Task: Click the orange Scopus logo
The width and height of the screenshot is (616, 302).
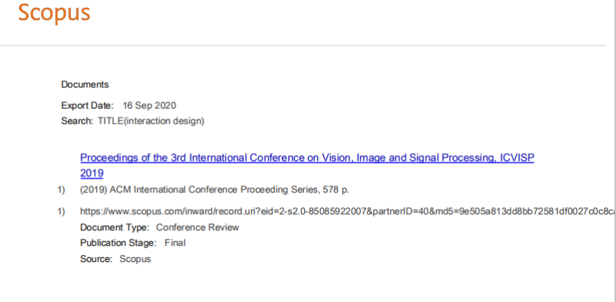Action: pyautogui.click(x=54, y=13)
